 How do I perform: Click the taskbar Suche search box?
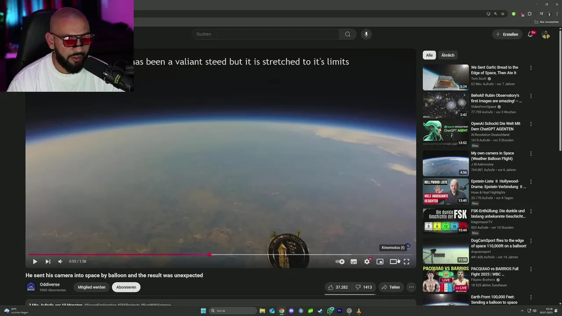coord(233,311)
